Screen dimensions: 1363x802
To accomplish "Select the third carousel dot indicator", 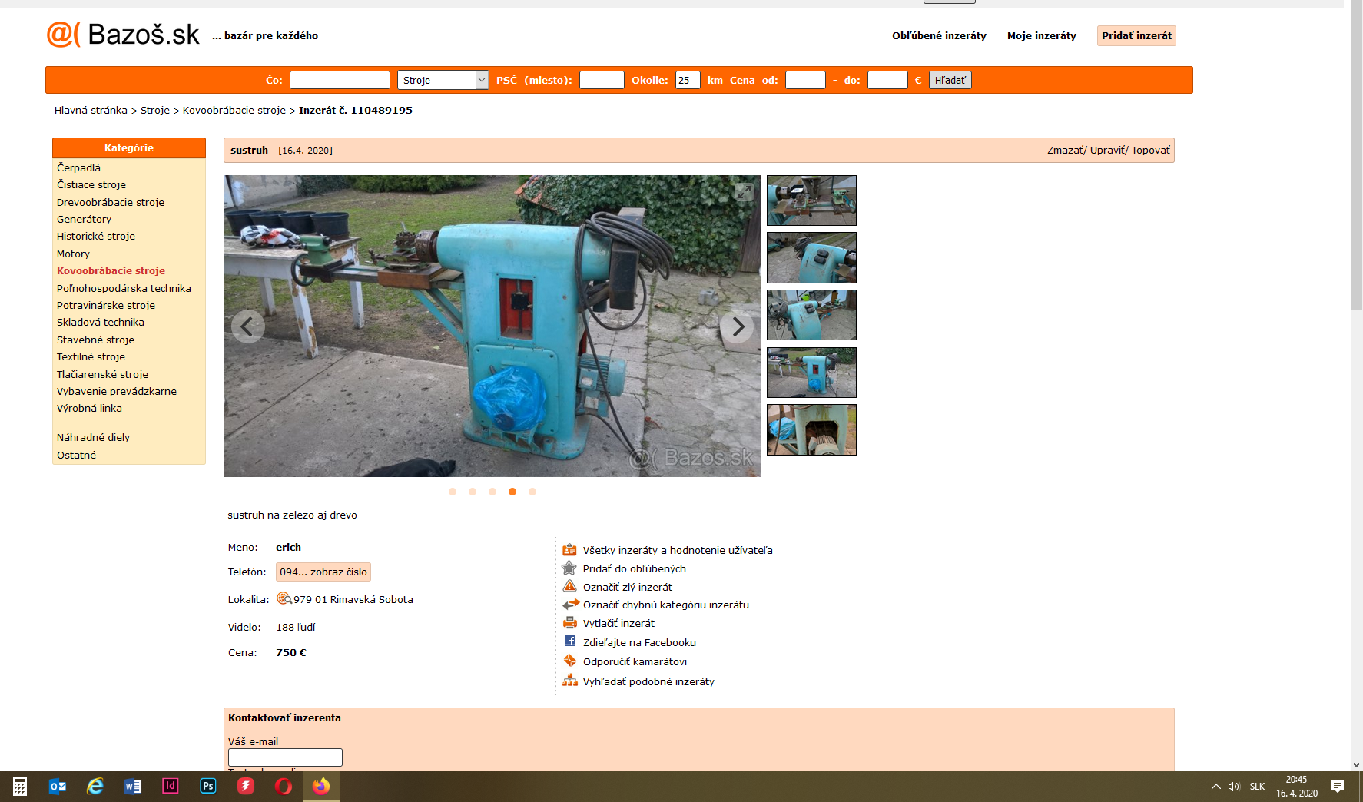I will click(492, 492).
